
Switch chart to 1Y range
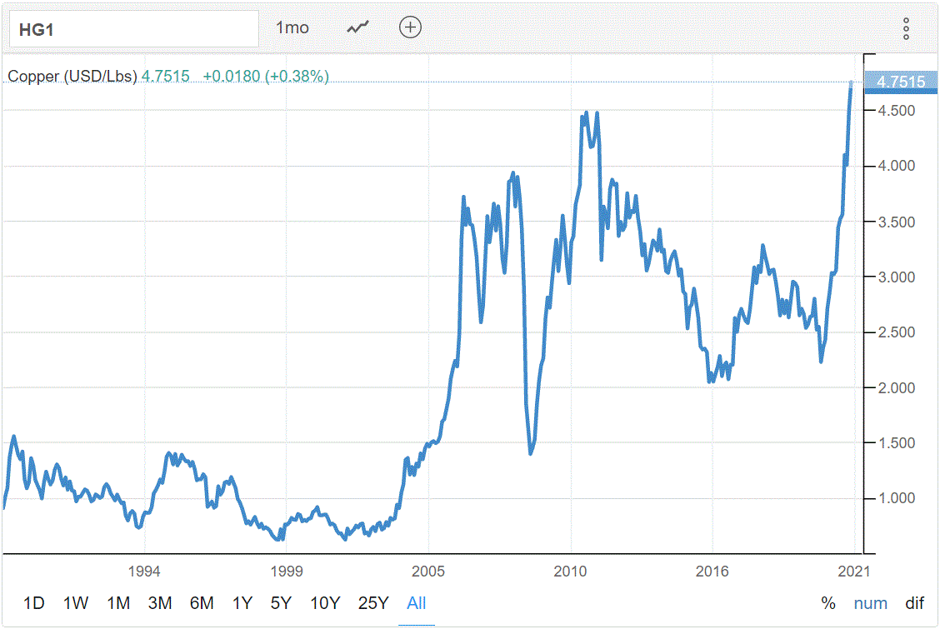point(242,603)
